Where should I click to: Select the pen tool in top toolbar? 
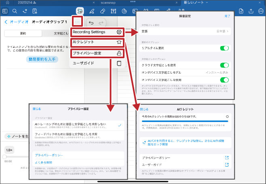point(92,11)
